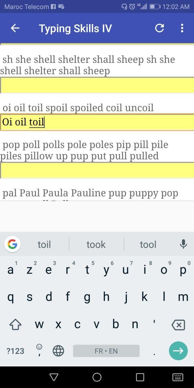Viewport: 194px width, 388px height.
Task: Choose the 'took' word suggestion
Action: click(96, 245)
